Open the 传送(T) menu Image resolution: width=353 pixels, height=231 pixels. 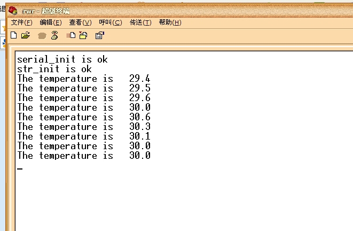(x=140, y=22)
